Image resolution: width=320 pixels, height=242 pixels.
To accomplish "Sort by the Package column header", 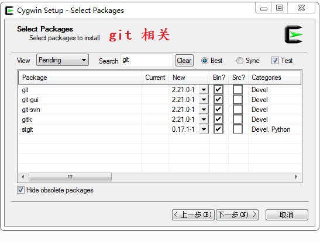I will point(80,78).
